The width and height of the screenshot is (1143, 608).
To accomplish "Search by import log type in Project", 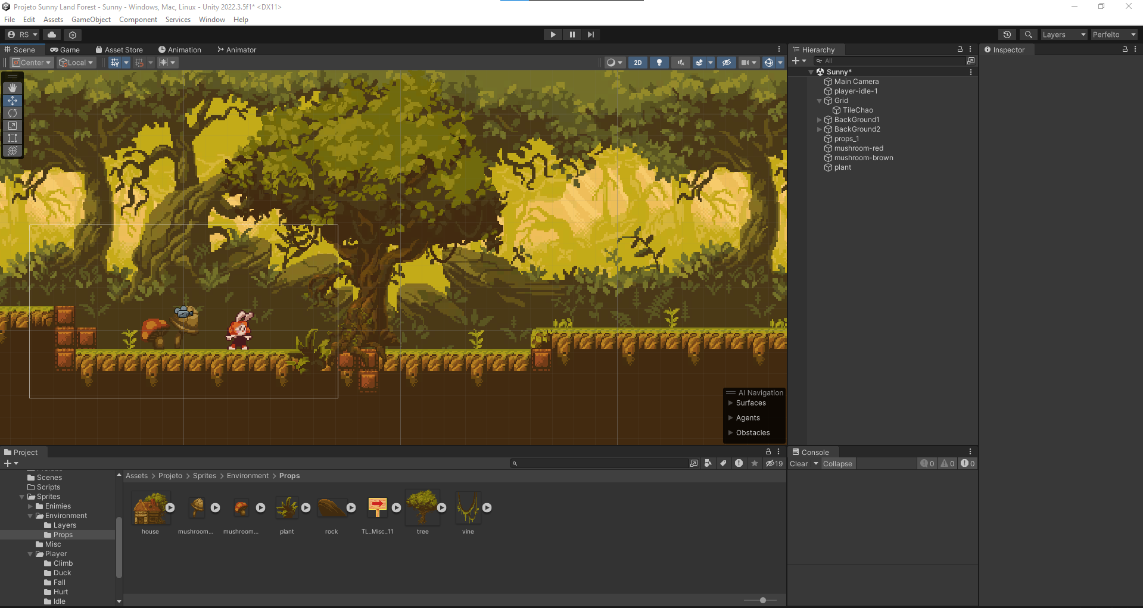I will [739, 463].
